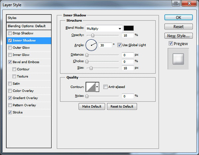Enable the Anti-aliased checkbox
199x155 pixels.
(105, 87)
